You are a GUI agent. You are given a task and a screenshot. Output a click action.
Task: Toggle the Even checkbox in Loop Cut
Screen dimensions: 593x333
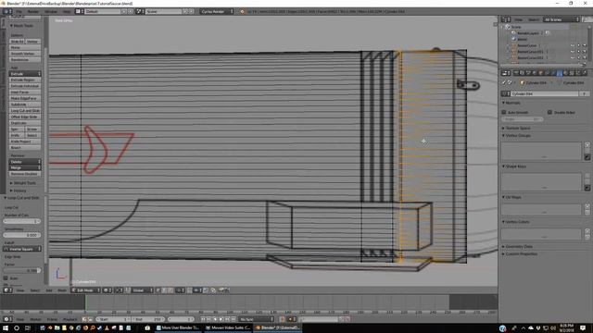click(6, 277)
